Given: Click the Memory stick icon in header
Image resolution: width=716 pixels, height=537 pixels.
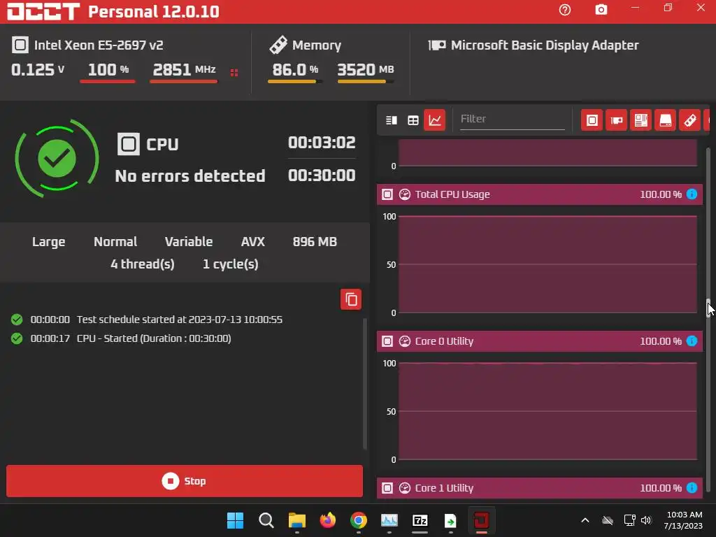Looking at the screenshot, I should [x=278, y=45].
